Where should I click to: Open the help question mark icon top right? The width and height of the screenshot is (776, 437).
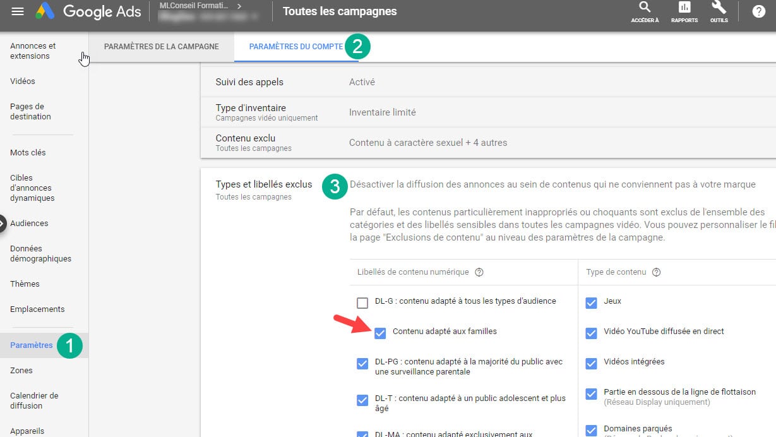point(758,11)
